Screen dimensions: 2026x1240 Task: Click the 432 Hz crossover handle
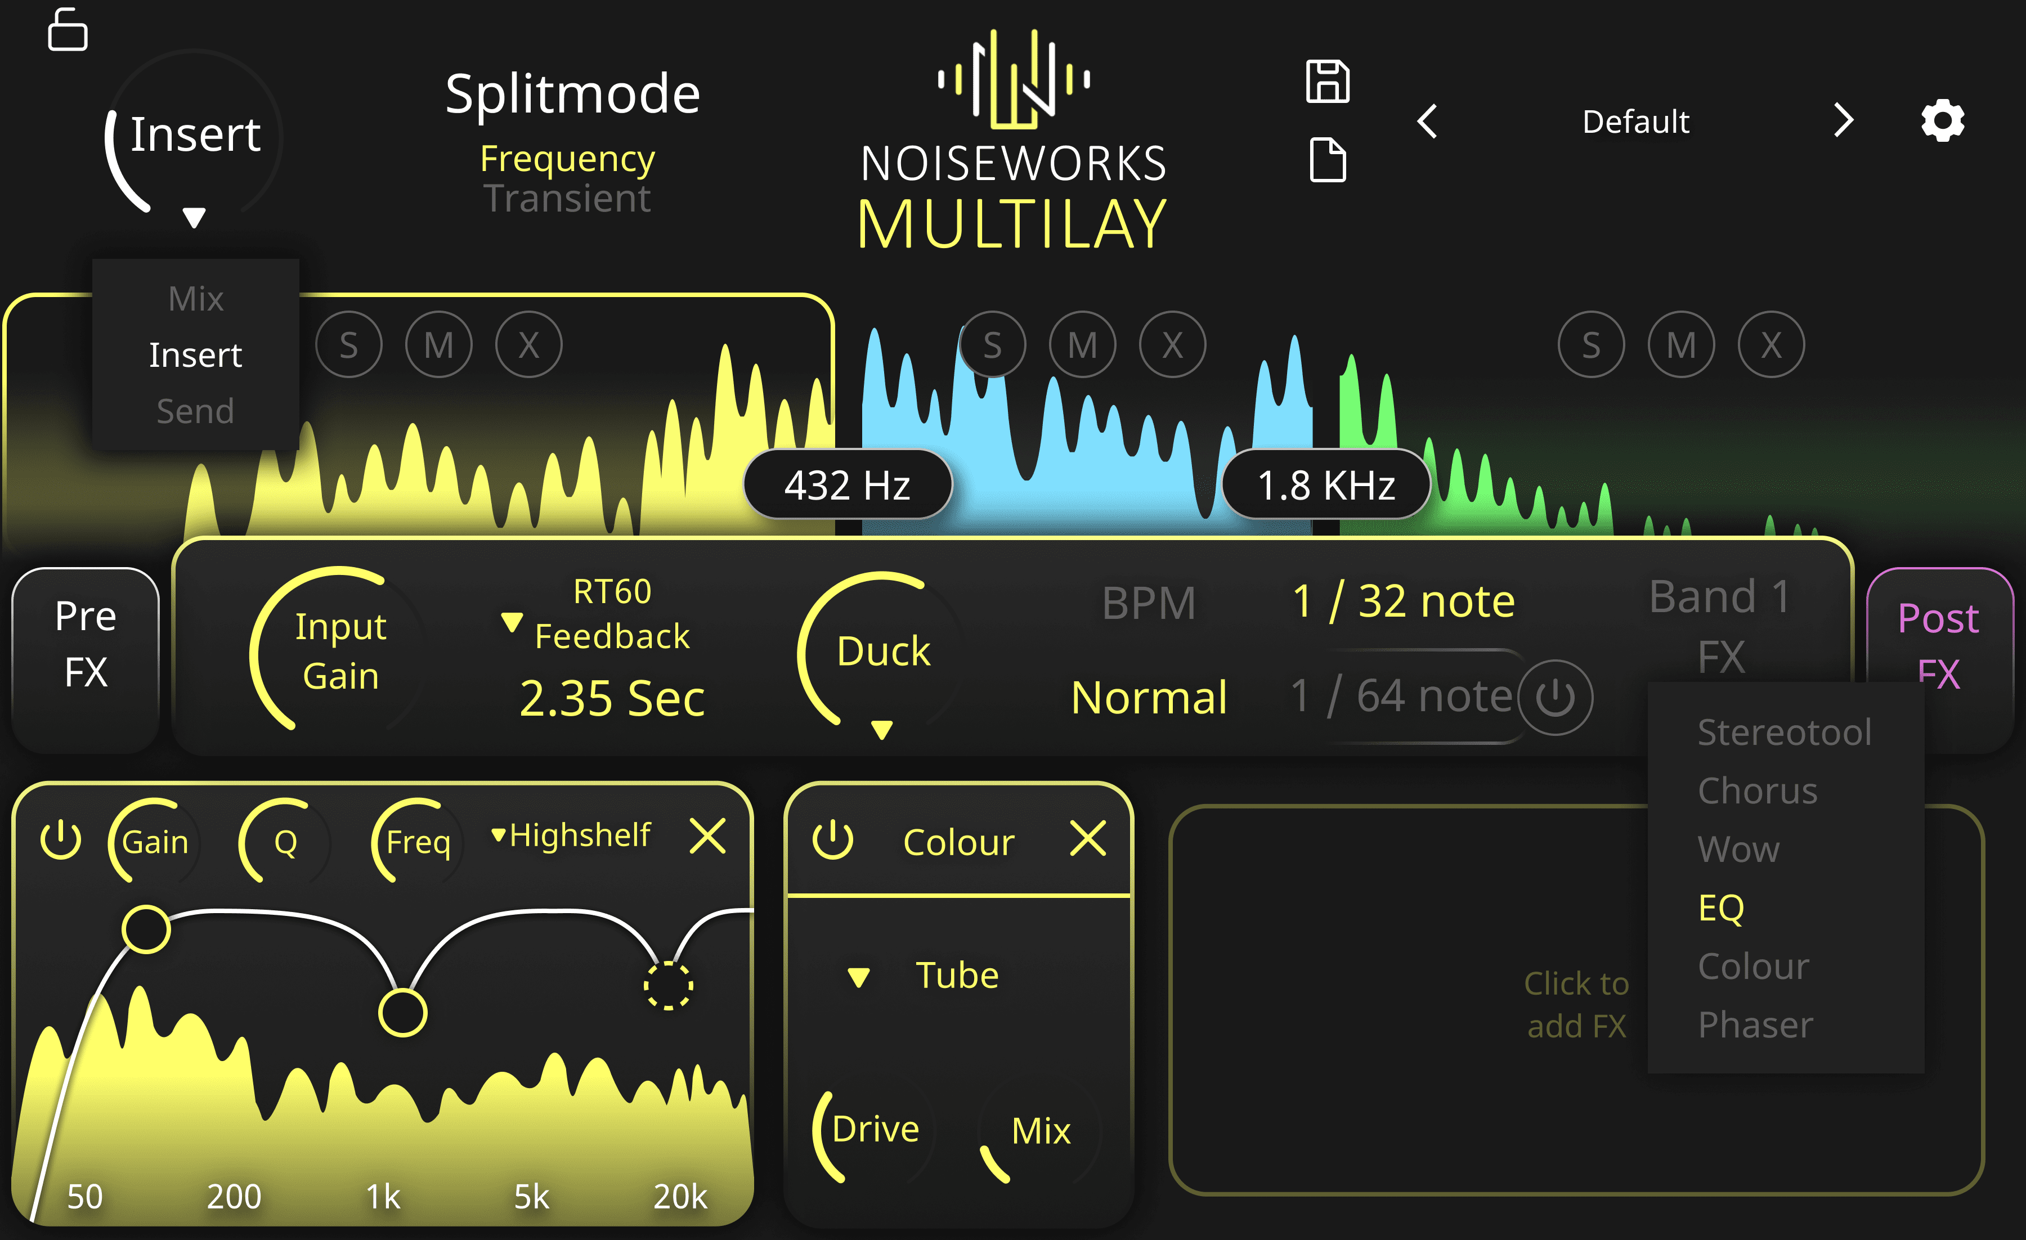847,484
